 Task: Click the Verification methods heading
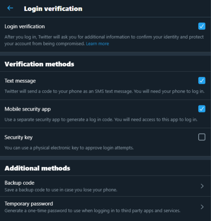39,64
